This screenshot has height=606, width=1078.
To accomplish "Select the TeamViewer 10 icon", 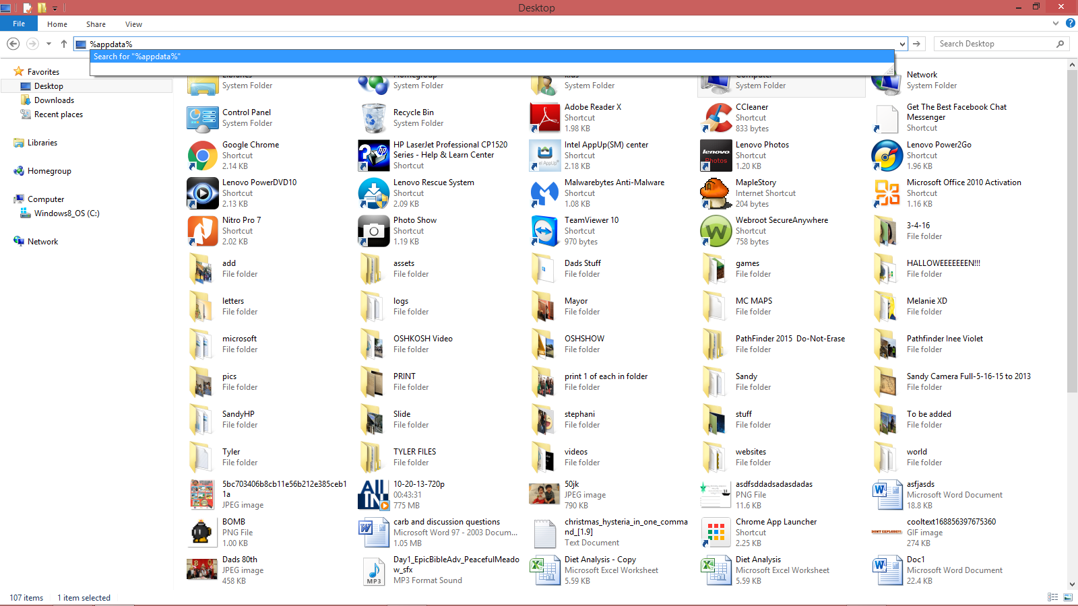I will (x=544, y=231).
